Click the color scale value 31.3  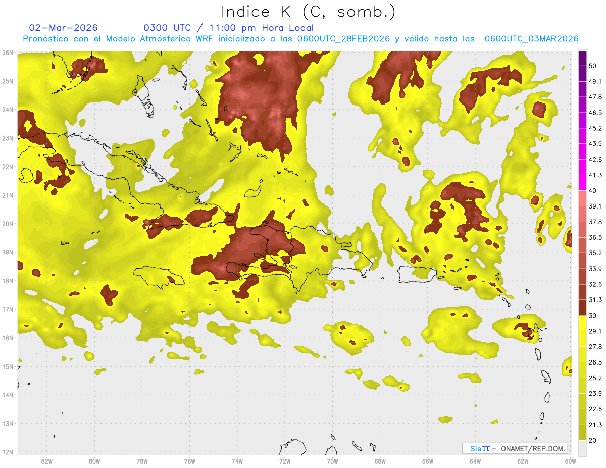(595, 300)
